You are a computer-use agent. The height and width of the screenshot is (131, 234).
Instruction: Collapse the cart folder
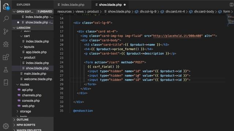tap(21, 36)
